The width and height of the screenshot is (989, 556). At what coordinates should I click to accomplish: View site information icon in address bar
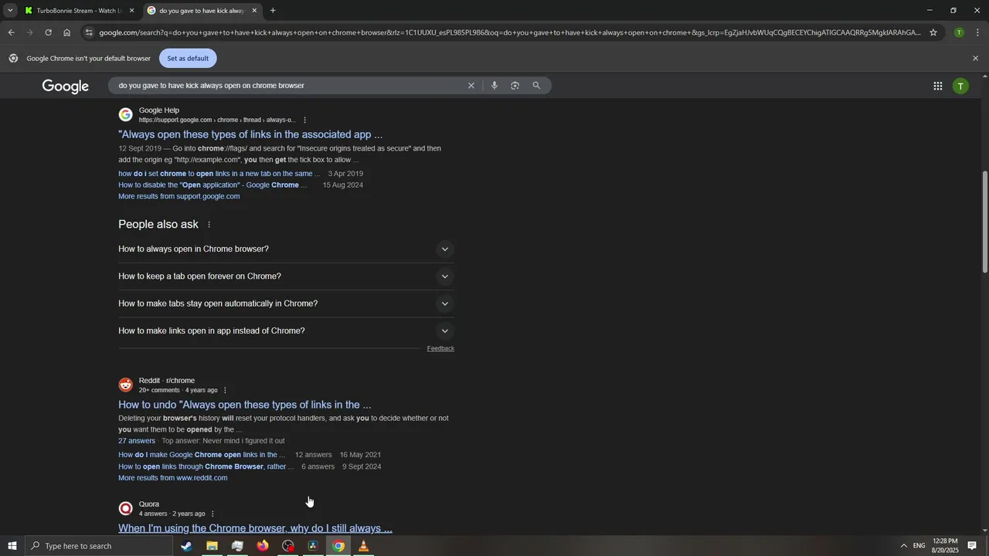(x=90, y=32)
